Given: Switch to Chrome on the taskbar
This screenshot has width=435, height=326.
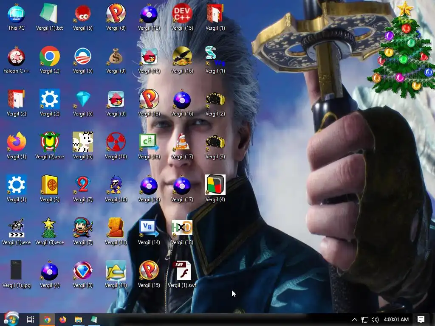Looking at the screenshot, I should click(x=47, y=320).
